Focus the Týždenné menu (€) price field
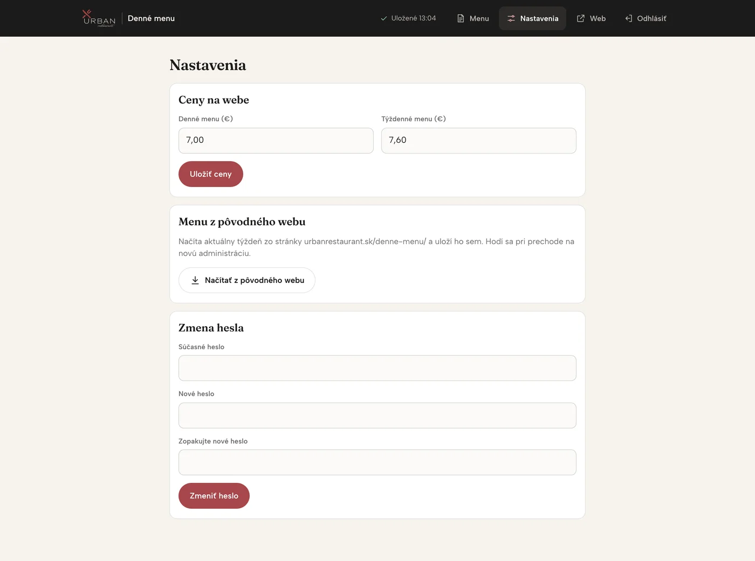This screenshot has width=755, height=561. point(479,141)
